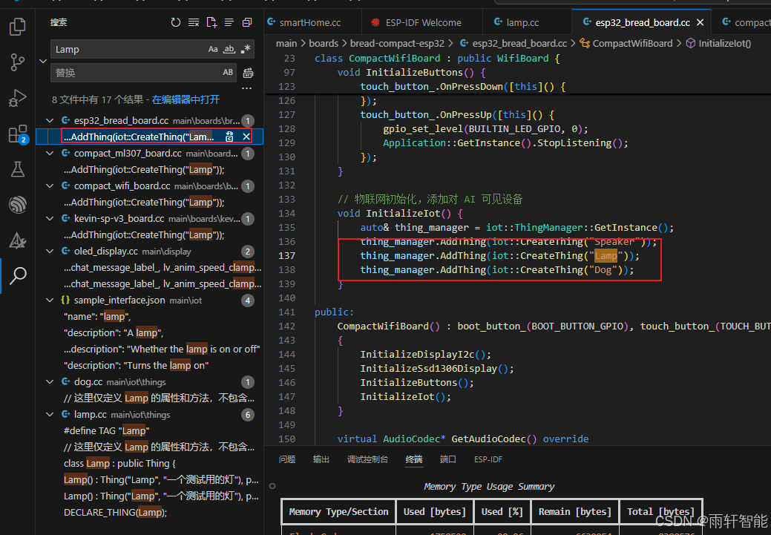Click the boards breadcrumb segment
771x535 pixels.
[x=324, y=43]
